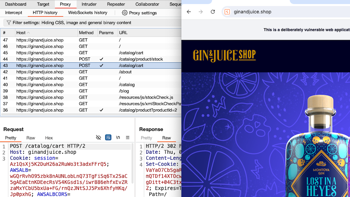Viewport: 350px width, 197px height.
Task: Switch Response view to Pretty
Action: pos(146,138)
